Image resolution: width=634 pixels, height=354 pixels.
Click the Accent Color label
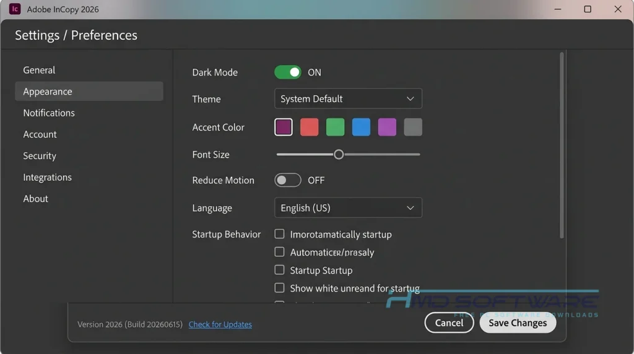pyautogui.click(x=219, y=127)
